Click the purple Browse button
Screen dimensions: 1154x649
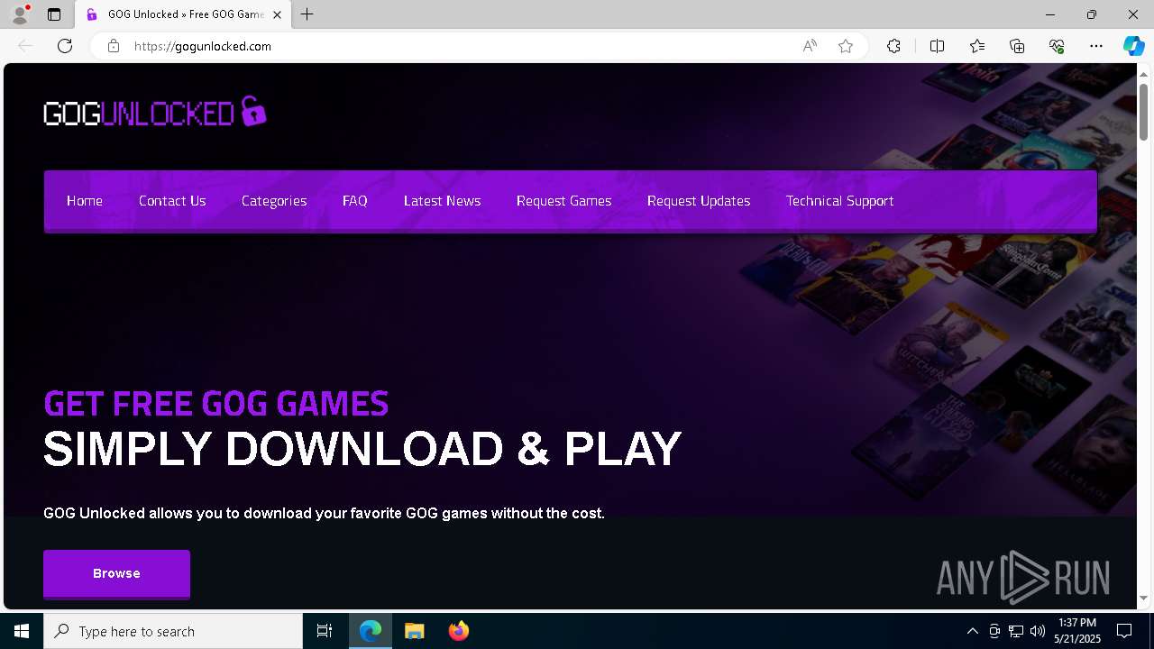point(116,573)
